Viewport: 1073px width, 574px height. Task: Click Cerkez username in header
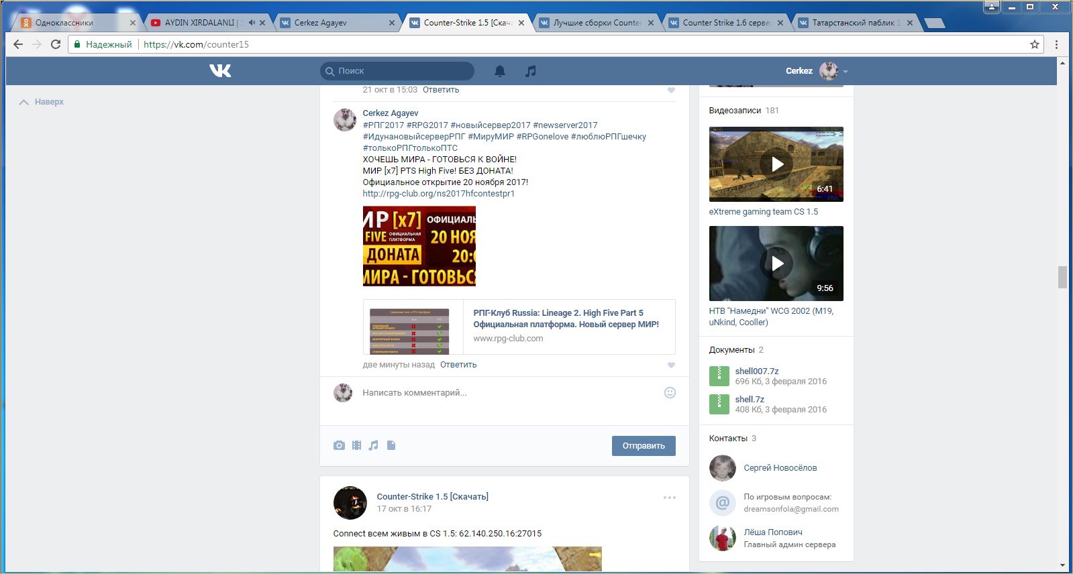click(799, 71)
